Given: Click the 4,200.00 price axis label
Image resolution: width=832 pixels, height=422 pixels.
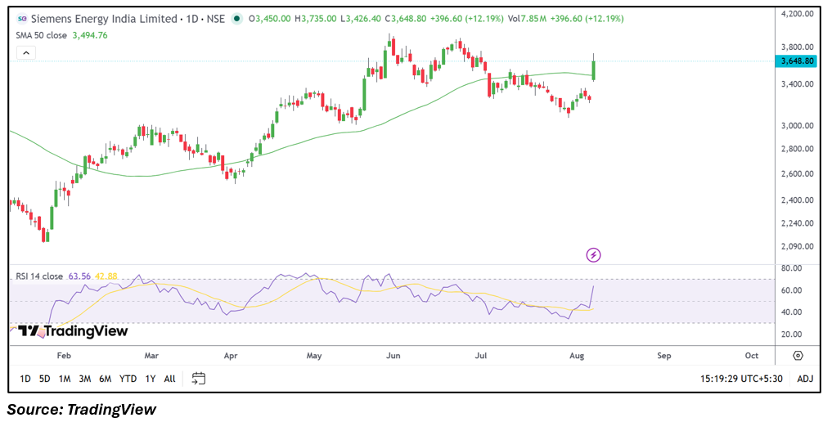Looking at the screenshot, I should [x=798, y=14].
